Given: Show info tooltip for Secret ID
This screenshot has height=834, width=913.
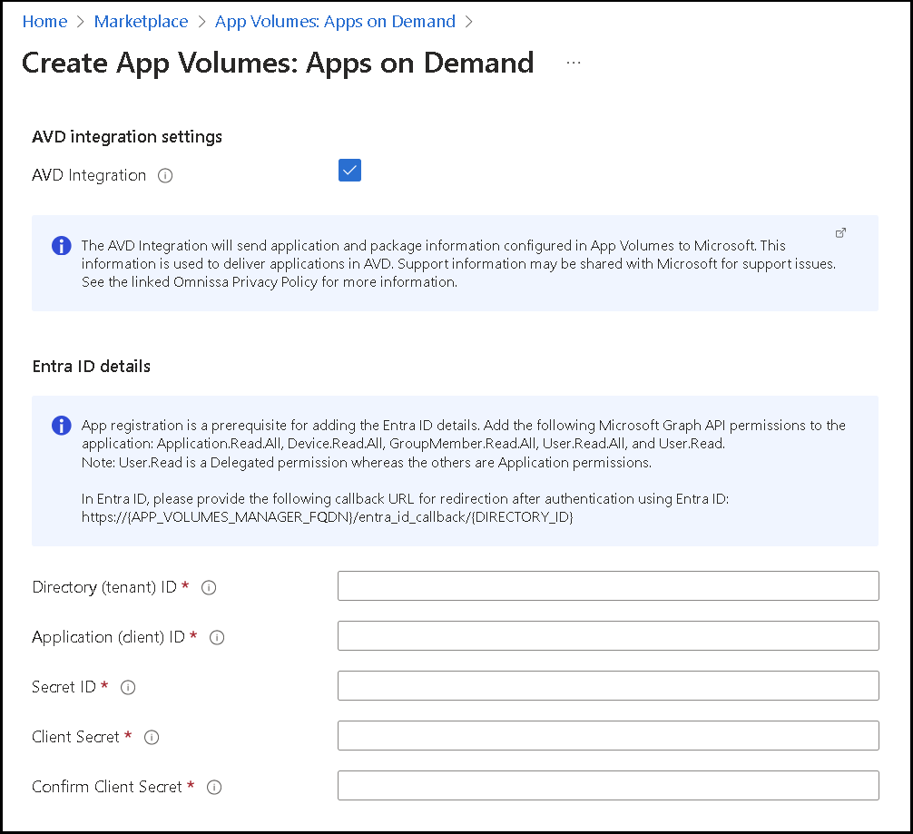Looking at the screenshot, I should 128,688.
